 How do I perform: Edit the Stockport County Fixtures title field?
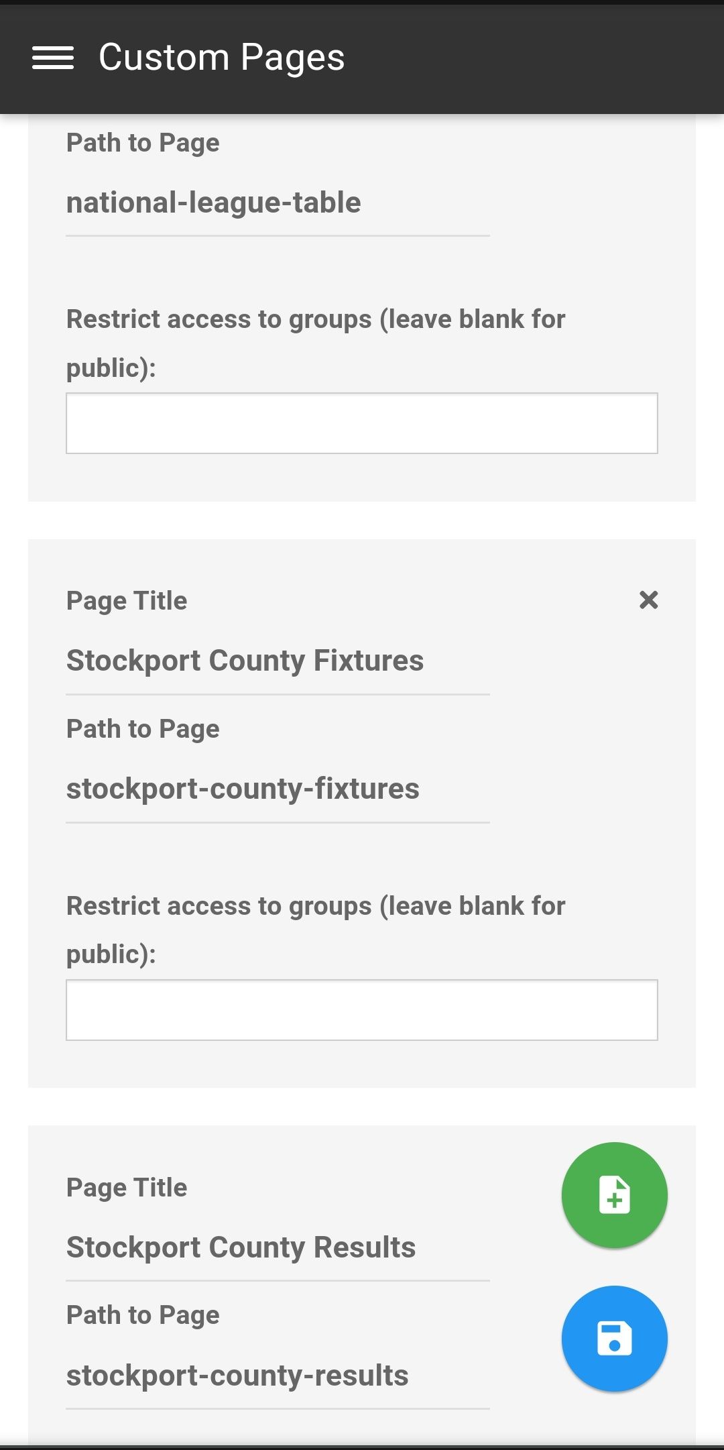click(278, 661)
